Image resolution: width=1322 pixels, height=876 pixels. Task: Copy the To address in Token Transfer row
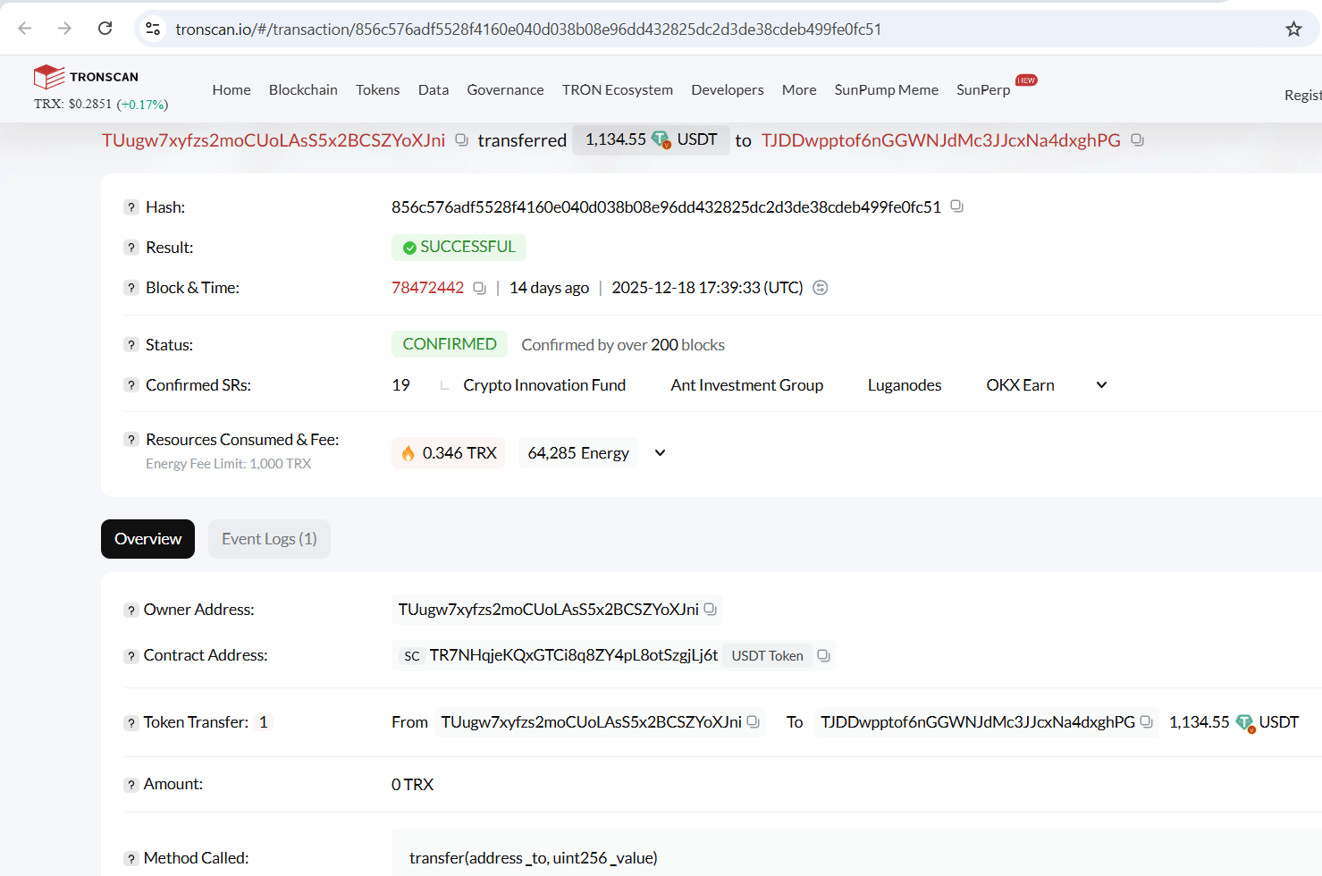coord(1147,722)
